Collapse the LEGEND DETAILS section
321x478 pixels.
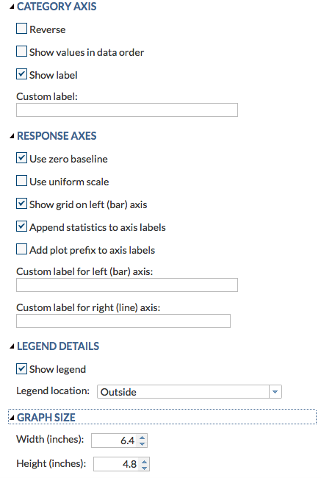click(12, 346)
